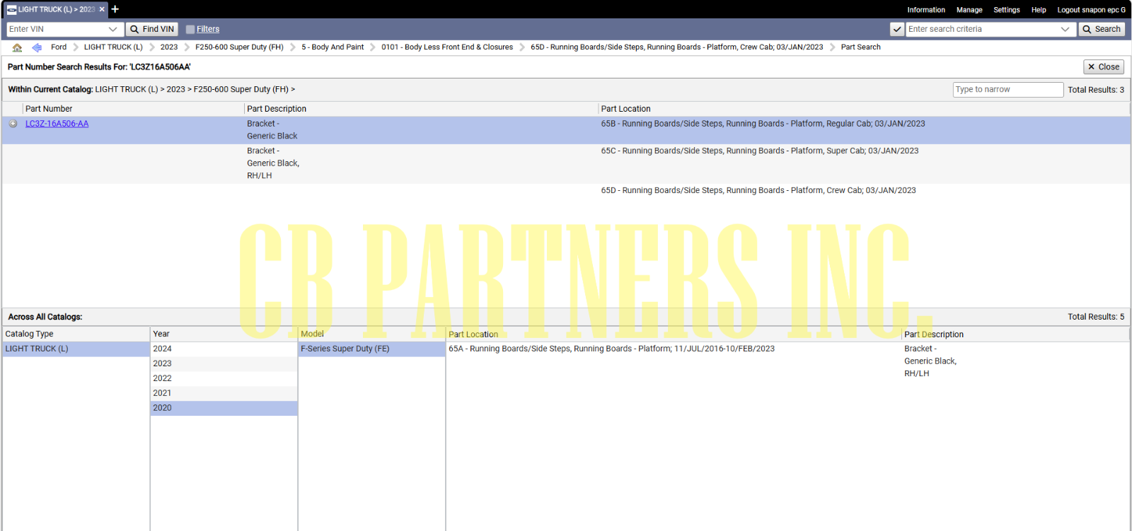Viewport: 1132px width, 531px height.
Task: Open a new tab with plus icon
Action: tap(115, 9)
